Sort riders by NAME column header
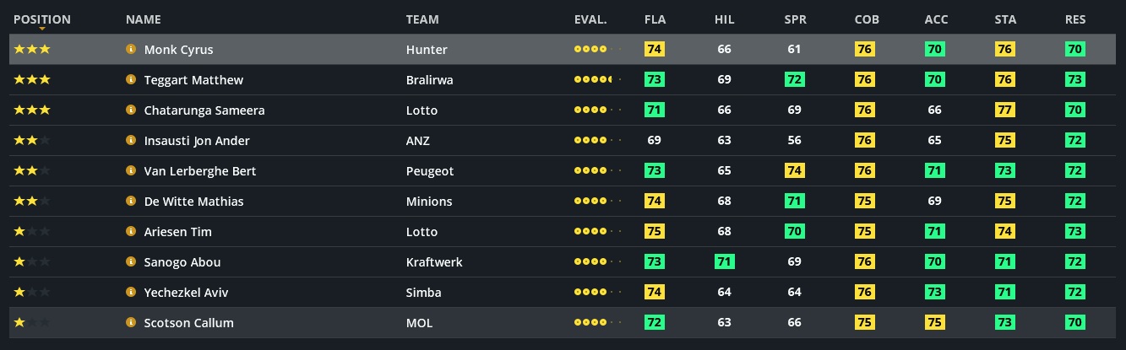Image resolution: width=1126 pixels, height=350 pixels. coord(143,19)
